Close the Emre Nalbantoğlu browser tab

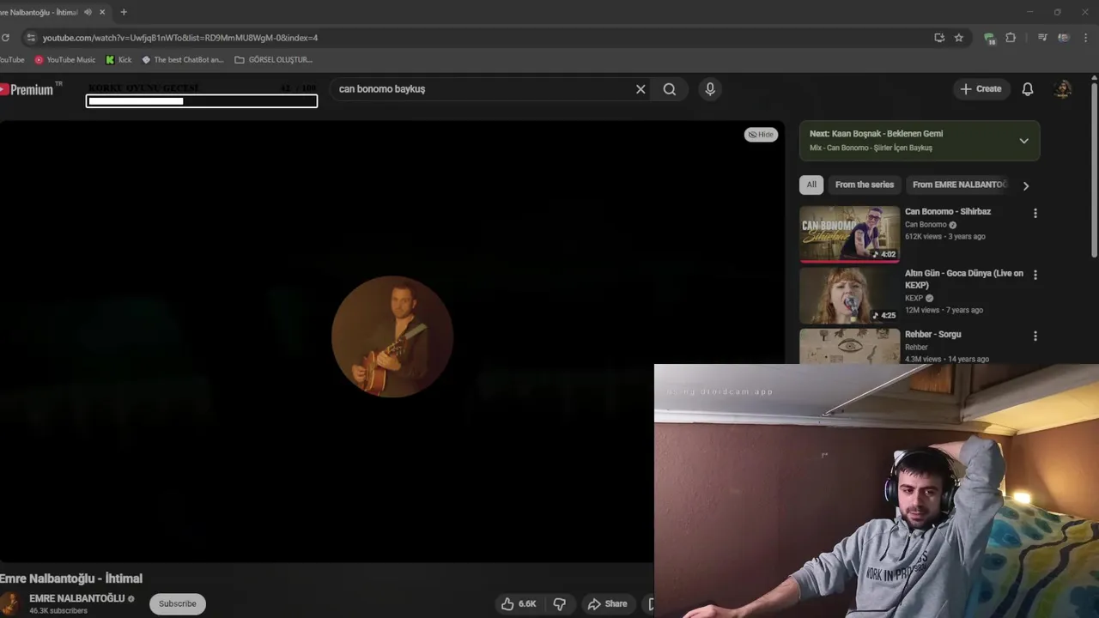103,12
